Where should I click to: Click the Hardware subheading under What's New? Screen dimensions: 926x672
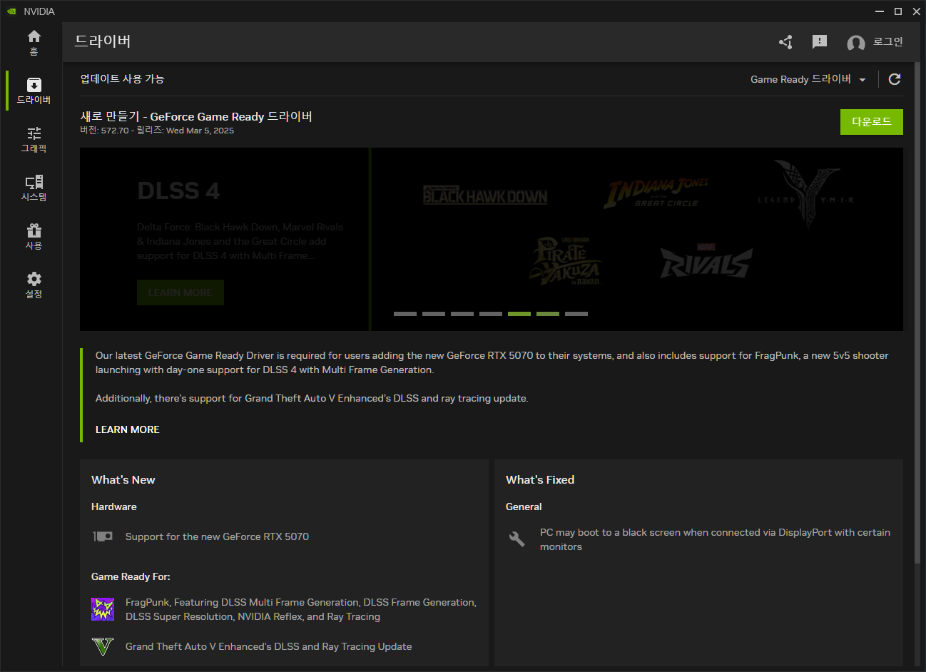(x=114, y=506)
